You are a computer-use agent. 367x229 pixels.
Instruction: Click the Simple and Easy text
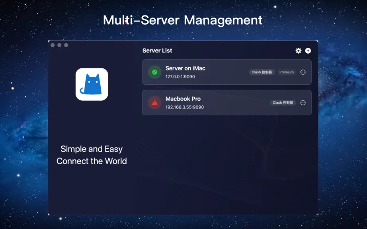[92, 149]
